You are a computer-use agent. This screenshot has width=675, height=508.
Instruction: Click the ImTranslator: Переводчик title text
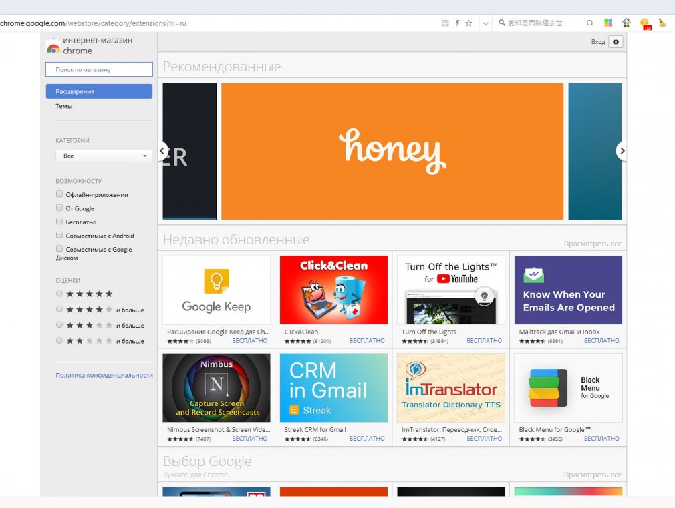coord(452,430)
